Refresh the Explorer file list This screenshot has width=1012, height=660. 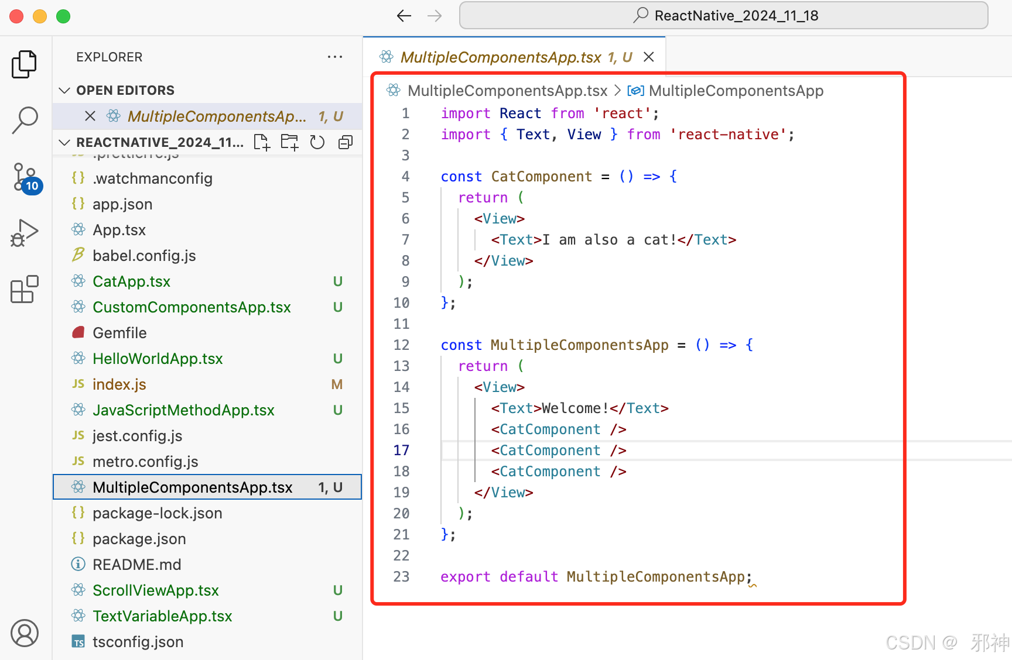tap(317, 142)
